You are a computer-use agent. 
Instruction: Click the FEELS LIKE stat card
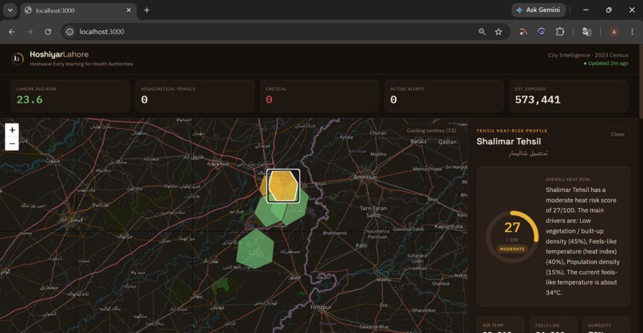[x=553, y=325]
